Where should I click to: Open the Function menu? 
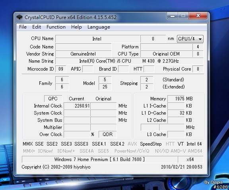[x=56, y=27]
